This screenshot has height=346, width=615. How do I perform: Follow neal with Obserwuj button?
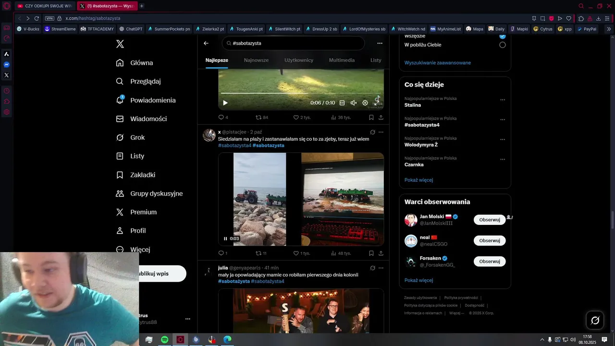click(x=490, y=241)
